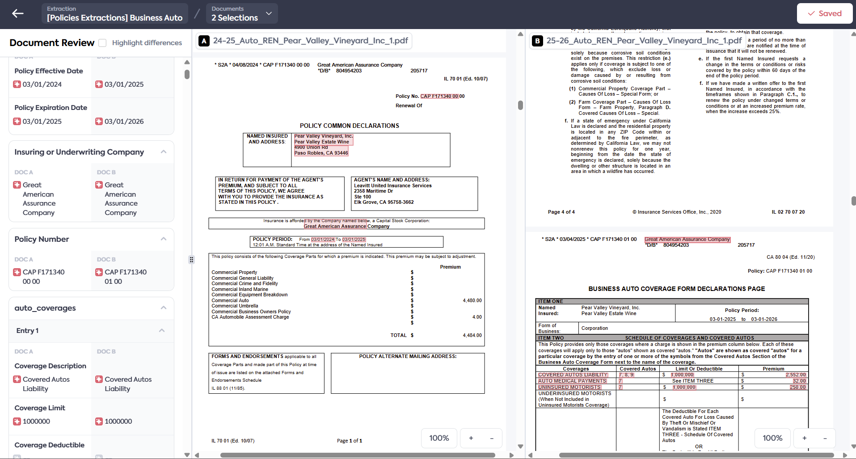Click Doc B Covered Autos Liability icon

coord(99,379)
